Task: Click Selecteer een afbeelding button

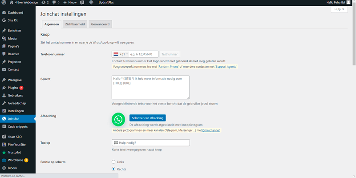Action: tap(147, 118)
